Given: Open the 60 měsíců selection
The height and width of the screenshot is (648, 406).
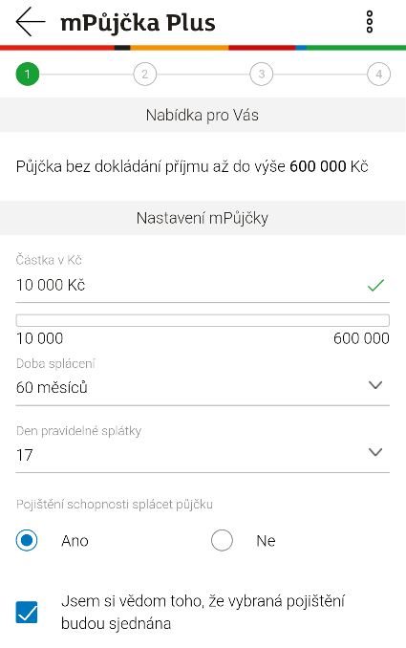Looking at the screenshot, I should pos(203,387).
